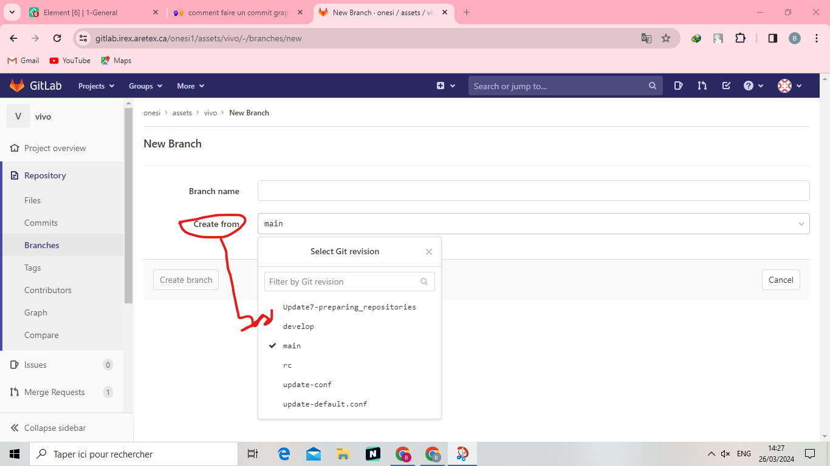Open Chrome side panel icon
This screenshot has width=830, height=466.
point(773,38)
